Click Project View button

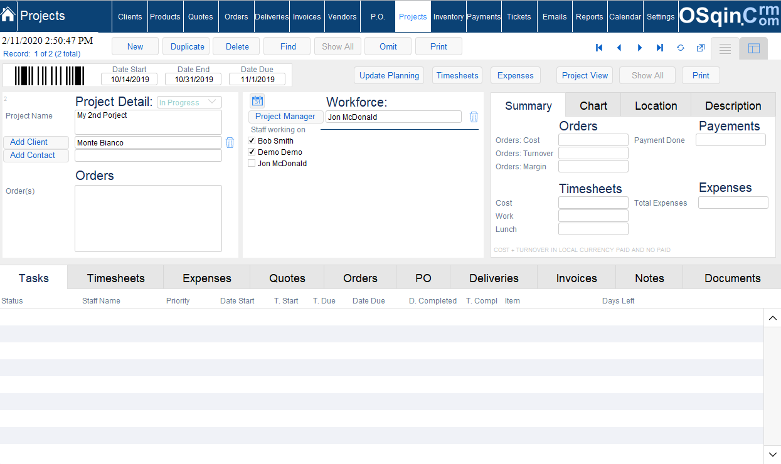click(585, 75)
